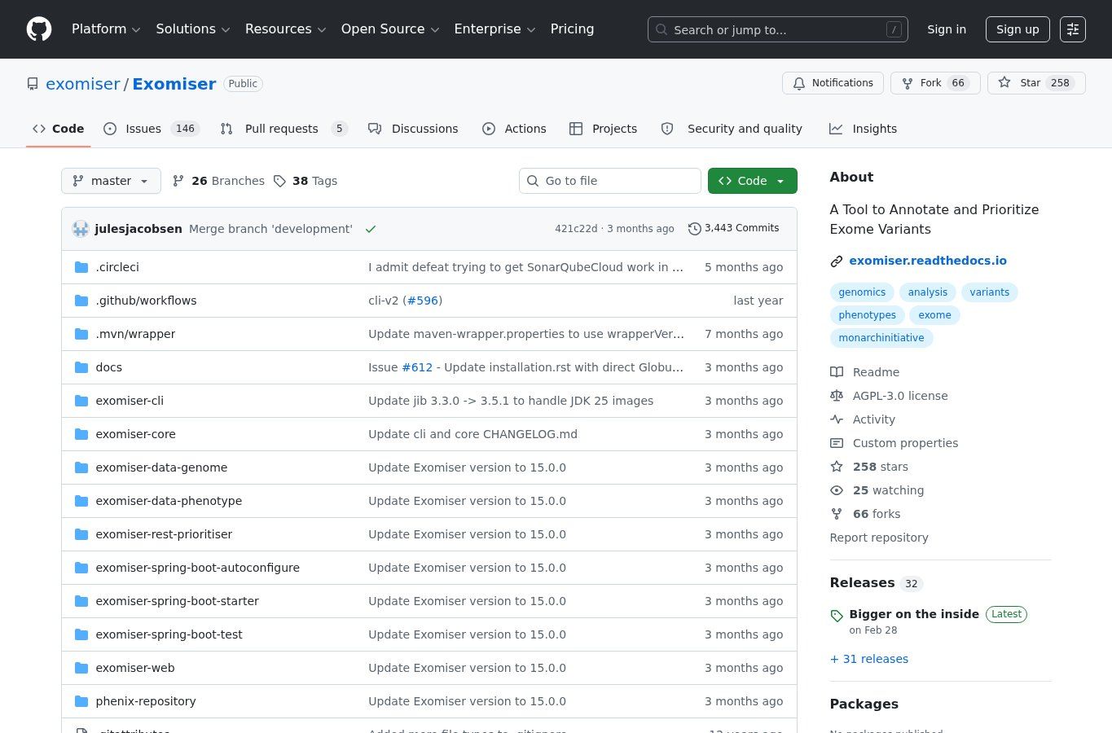Click Report repository link
1112x733 pixels.
tap(879, 538)
